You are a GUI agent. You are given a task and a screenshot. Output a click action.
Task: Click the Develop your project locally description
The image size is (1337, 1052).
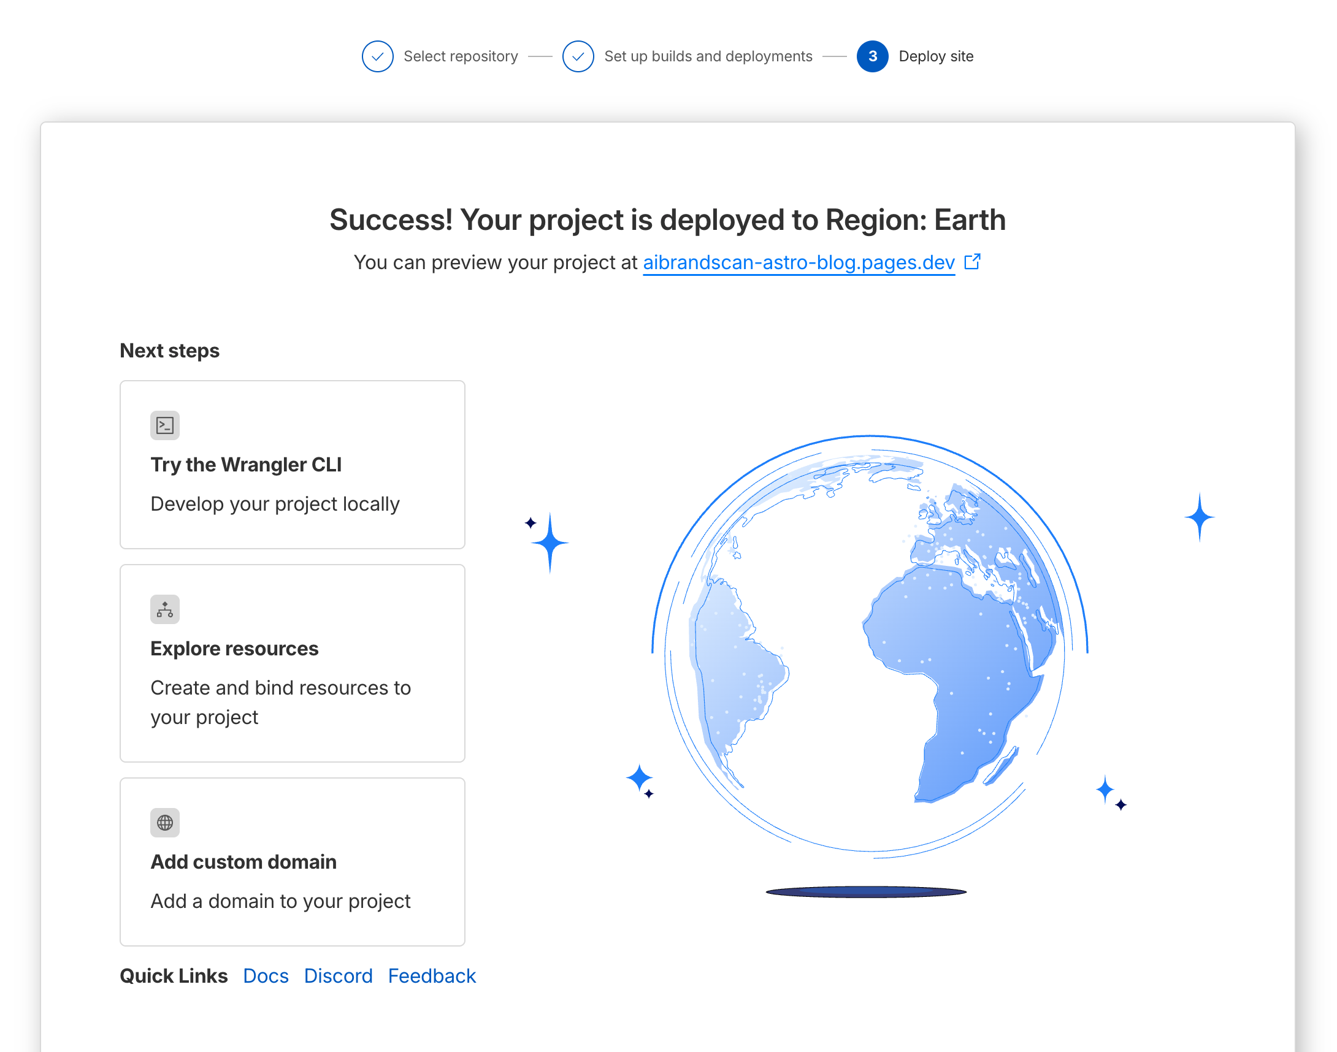click(x=275, y=504)
